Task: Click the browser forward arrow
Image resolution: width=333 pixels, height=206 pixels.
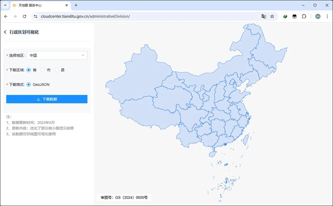Action: coord(15,16)
